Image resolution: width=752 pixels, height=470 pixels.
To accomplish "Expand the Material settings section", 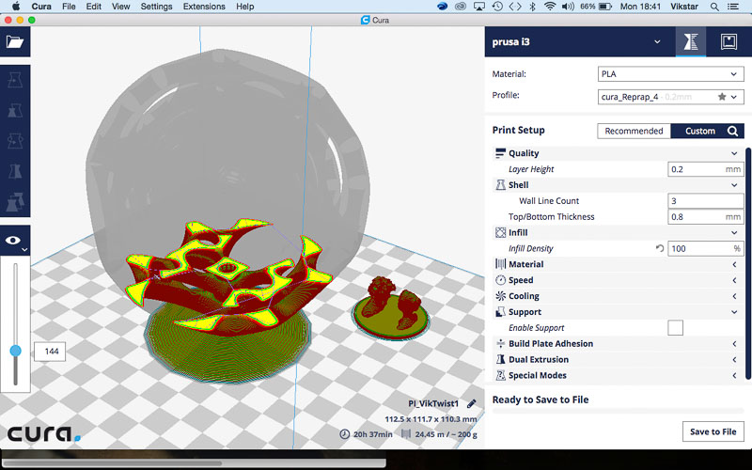I will [x=734, y=264].
